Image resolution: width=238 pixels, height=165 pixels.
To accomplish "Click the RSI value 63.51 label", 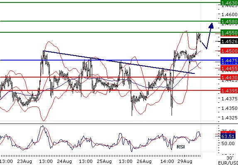I will 228,136.
